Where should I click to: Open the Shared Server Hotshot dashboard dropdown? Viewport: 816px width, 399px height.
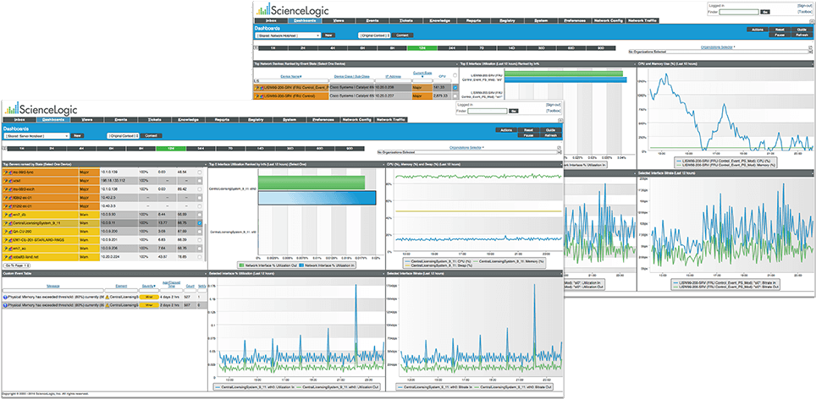pyautogui.click(x=36, y=135)
